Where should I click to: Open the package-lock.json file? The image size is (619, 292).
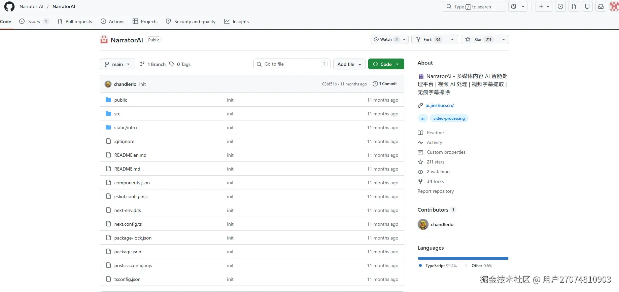[x=133, y=238]
